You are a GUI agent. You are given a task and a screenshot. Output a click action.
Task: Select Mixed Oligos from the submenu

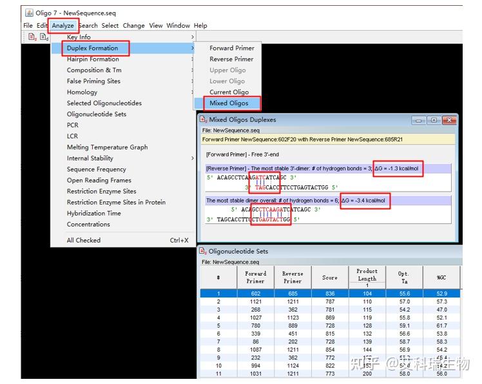(x=227, y=103)
